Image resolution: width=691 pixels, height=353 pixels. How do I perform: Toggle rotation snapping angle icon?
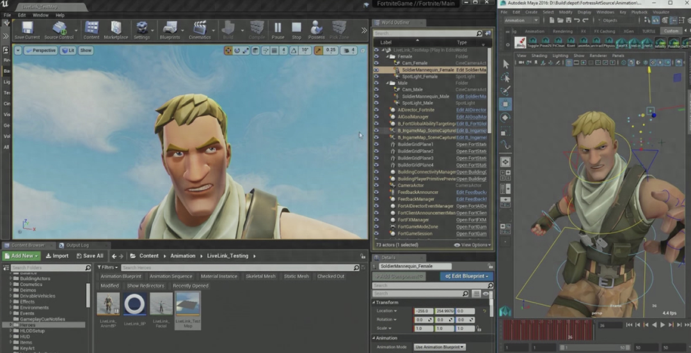tap(294, 51)
